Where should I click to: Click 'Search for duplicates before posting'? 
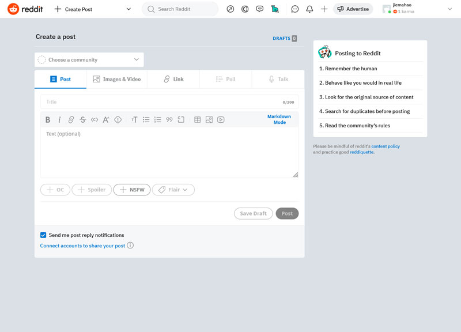(x=367, y=111)
